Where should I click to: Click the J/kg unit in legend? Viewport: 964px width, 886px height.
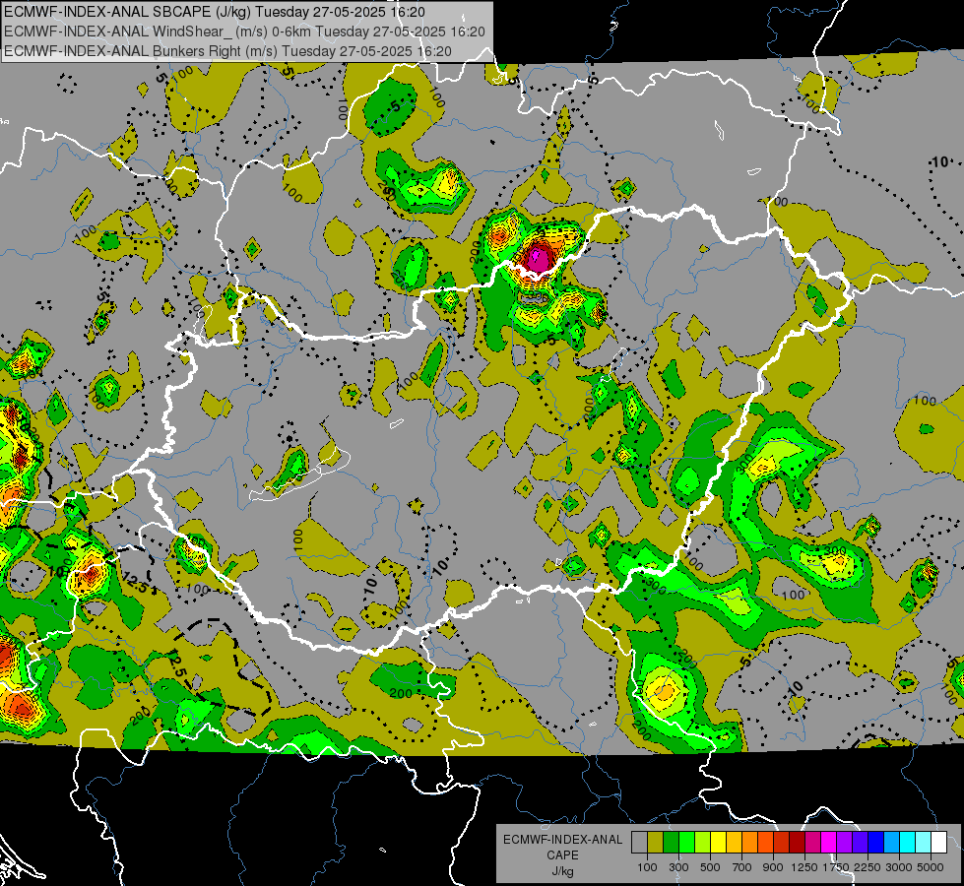(x=562, y=871)
